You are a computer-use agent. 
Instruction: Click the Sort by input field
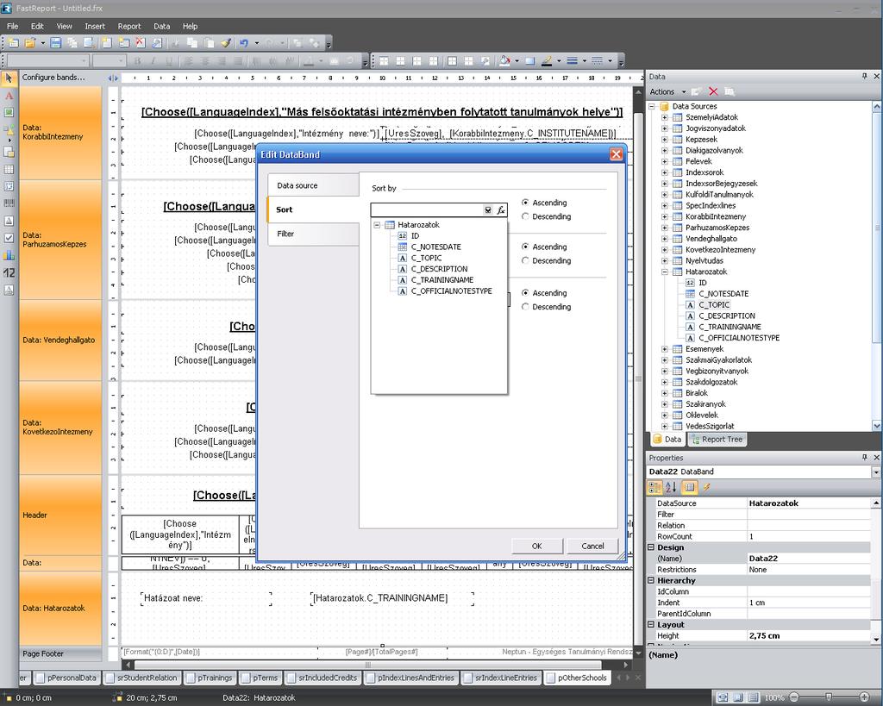(x=426, y=210)
